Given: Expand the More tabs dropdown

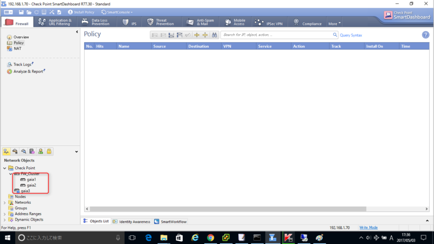Looking at the screenshot, I should click(x=334, y=24).
